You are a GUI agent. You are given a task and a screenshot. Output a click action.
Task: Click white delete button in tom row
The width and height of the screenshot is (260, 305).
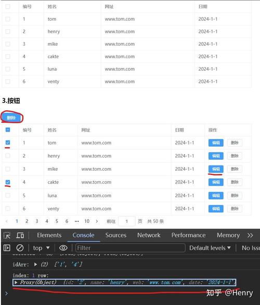(x=235, y=143)
